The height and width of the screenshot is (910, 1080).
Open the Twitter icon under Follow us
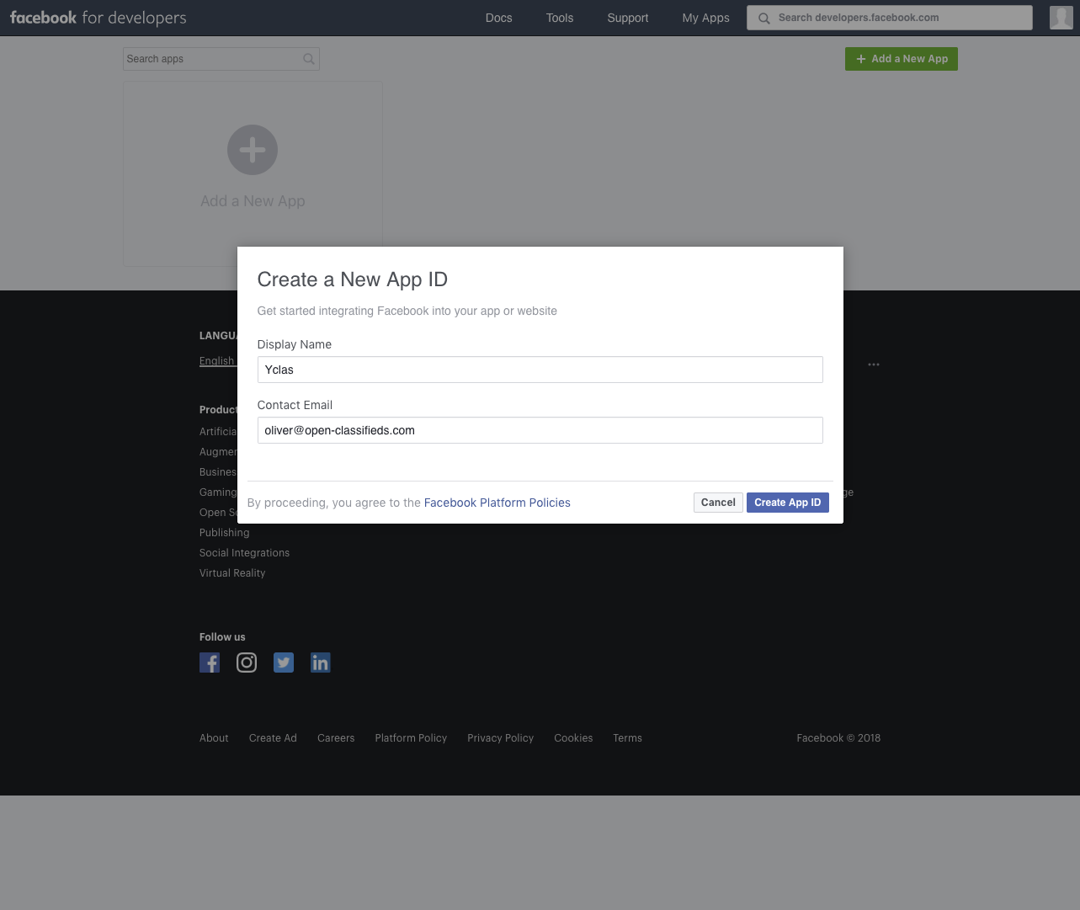click(284, 663)
